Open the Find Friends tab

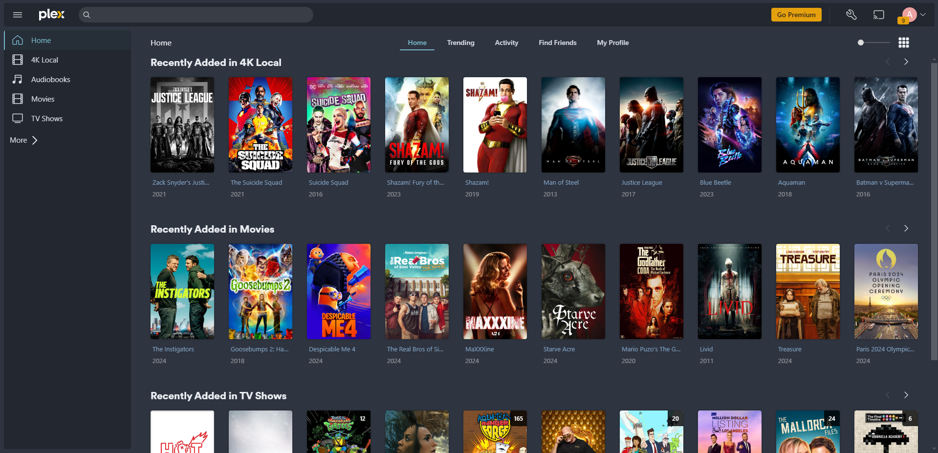[557, 43]
